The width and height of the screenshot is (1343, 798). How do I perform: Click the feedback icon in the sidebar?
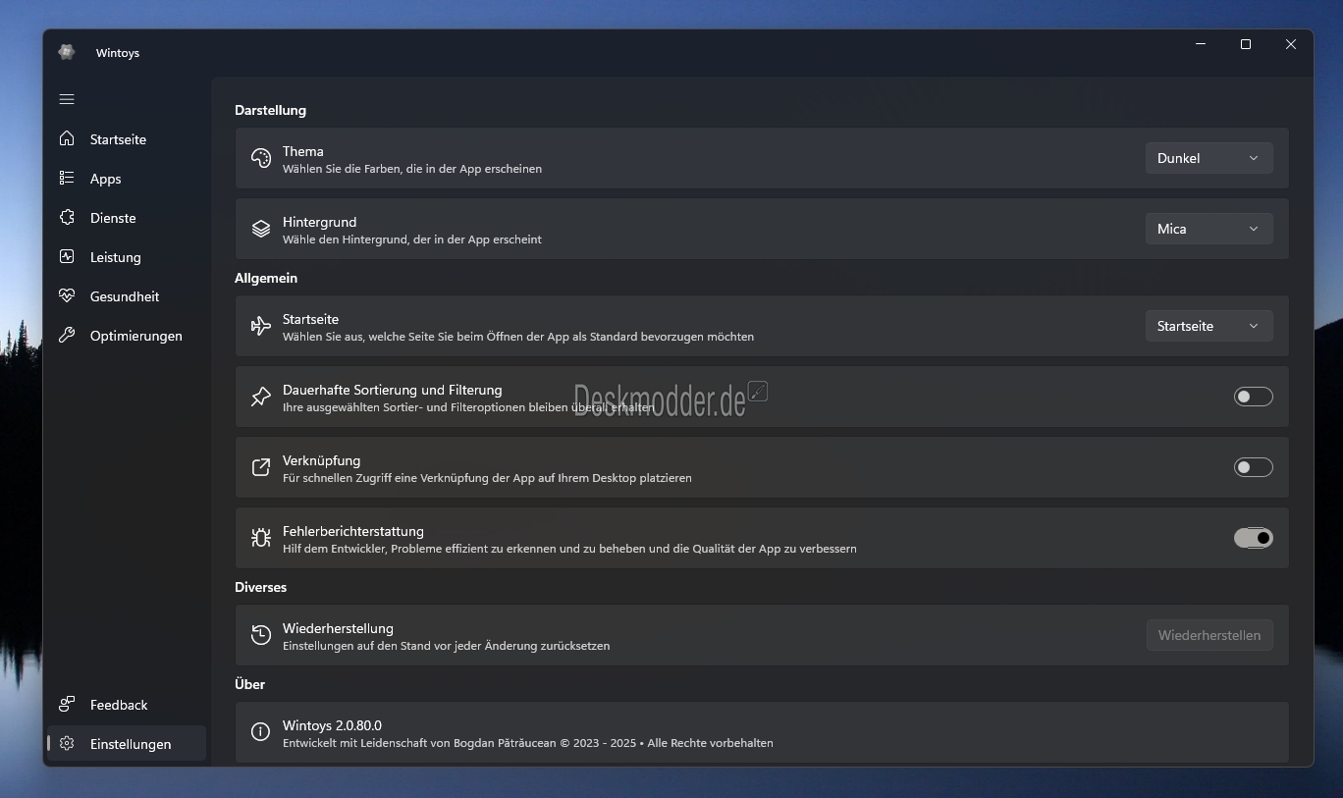[67, 704]
